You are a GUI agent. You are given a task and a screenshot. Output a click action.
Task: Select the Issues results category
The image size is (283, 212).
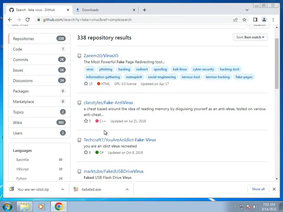tap(39, 70)
